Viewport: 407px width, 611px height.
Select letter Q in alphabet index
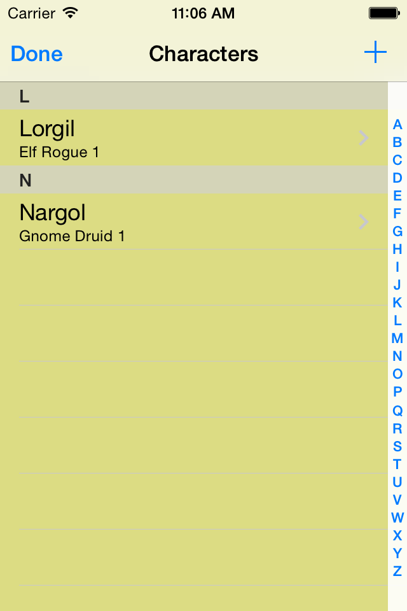[397, 411]
